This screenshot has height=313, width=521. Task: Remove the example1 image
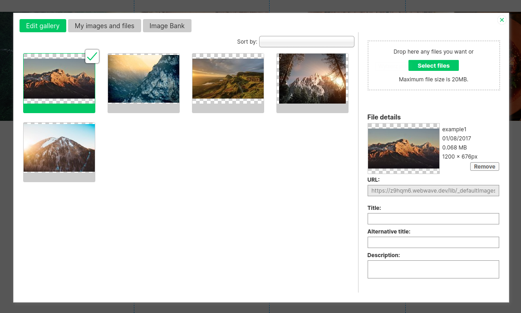[484, 167]
